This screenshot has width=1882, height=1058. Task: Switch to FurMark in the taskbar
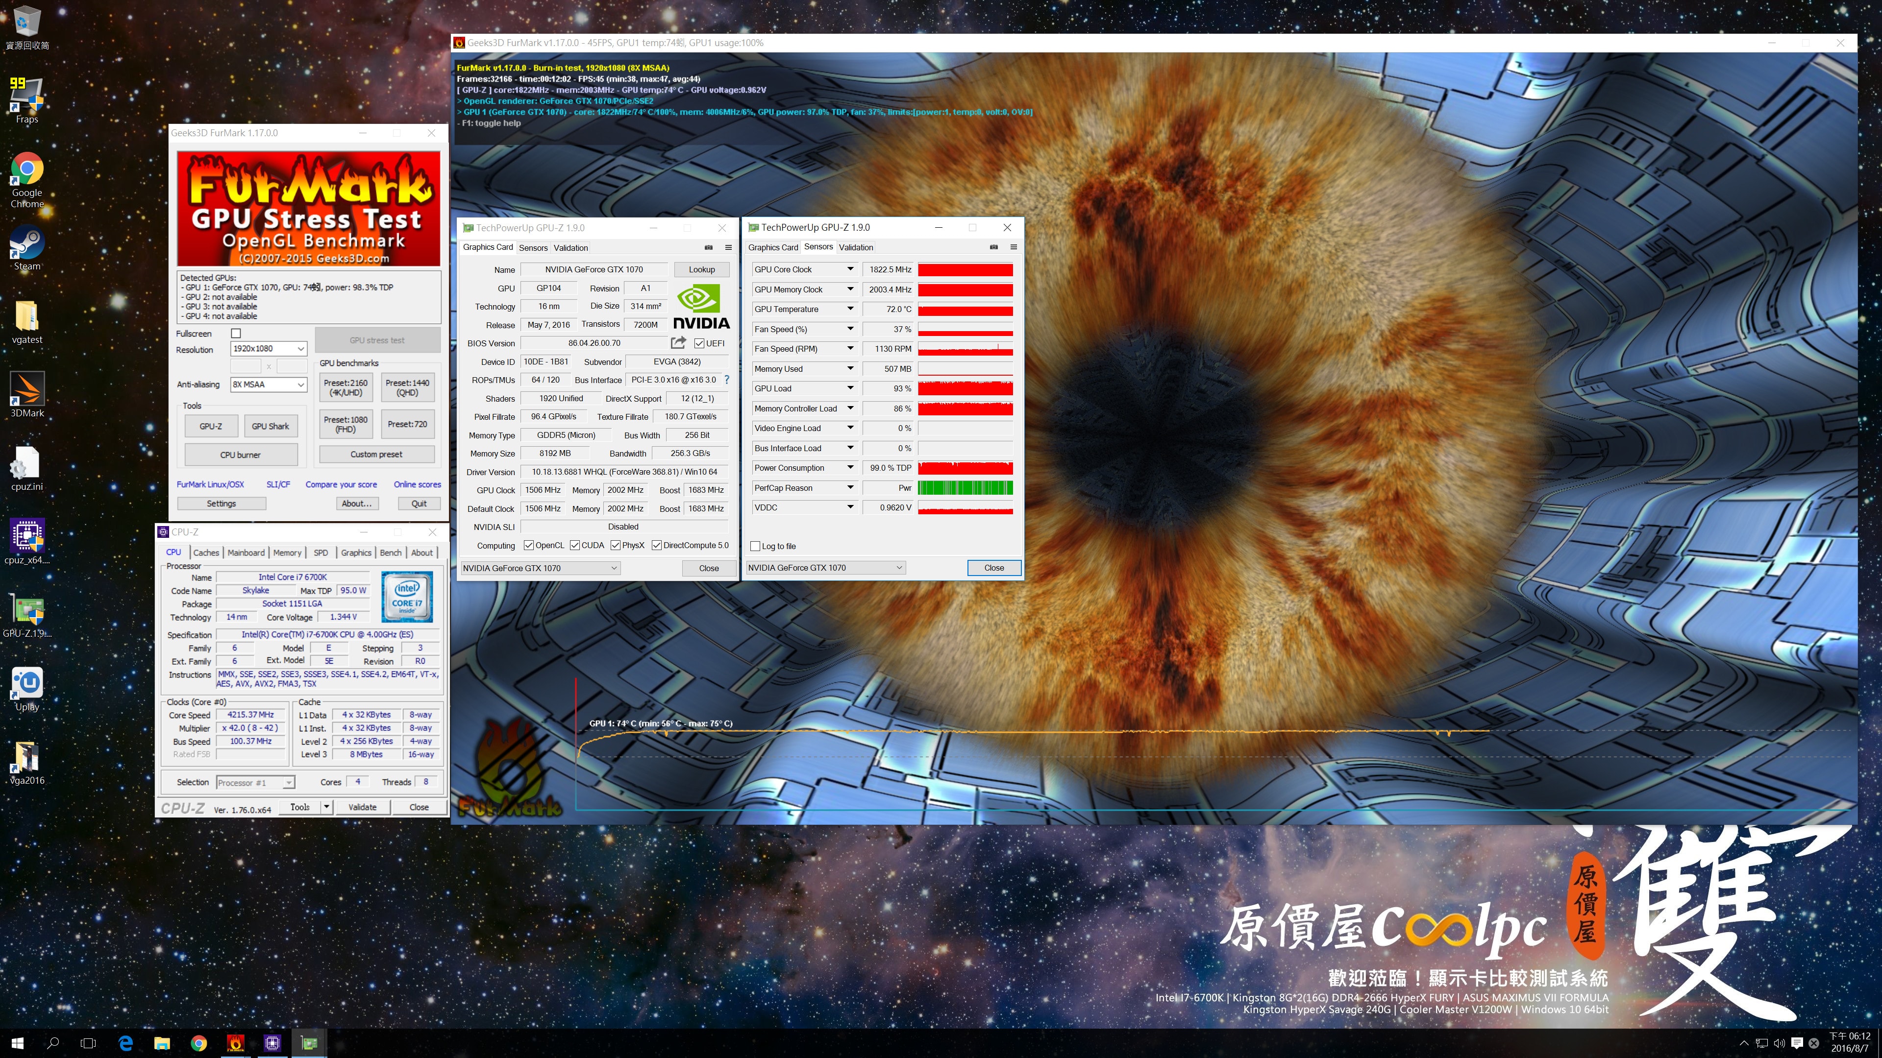click(235, 1043)
